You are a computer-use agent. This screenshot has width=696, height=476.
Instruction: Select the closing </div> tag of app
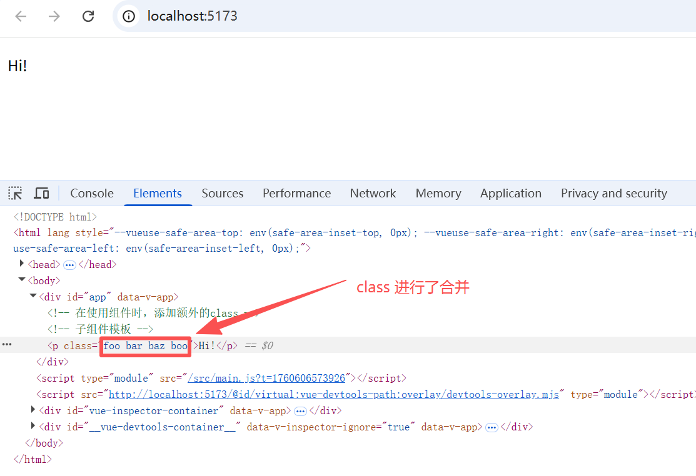click(53, 362)
